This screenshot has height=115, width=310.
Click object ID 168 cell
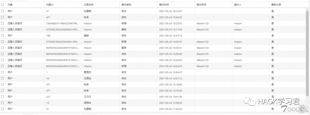[x=48, y=36]
